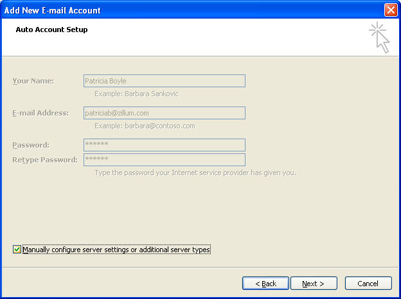Viewport: 401px width, 299px height.
Task: Go back with the Back button
Action: (x=265, y=283)
